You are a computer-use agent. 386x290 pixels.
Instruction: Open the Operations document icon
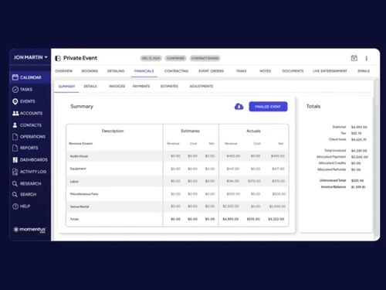[15, 137]
